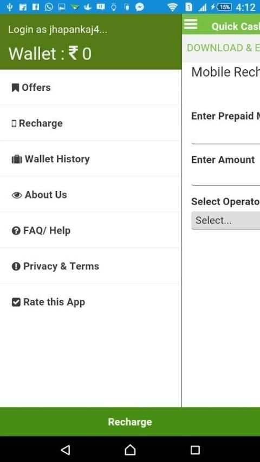Tap the Wallet balance display
The height and width of the screenshot is (462, 260).
tap(50, 54)
